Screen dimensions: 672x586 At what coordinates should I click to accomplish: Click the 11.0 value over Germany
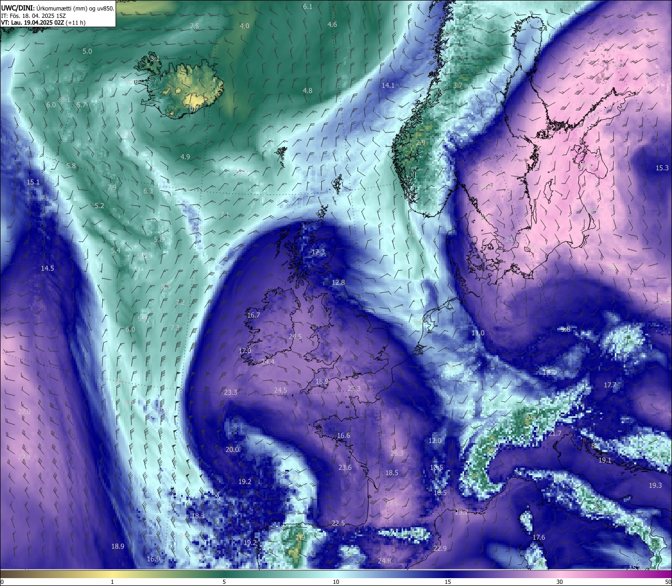click(x=478, y=333)
